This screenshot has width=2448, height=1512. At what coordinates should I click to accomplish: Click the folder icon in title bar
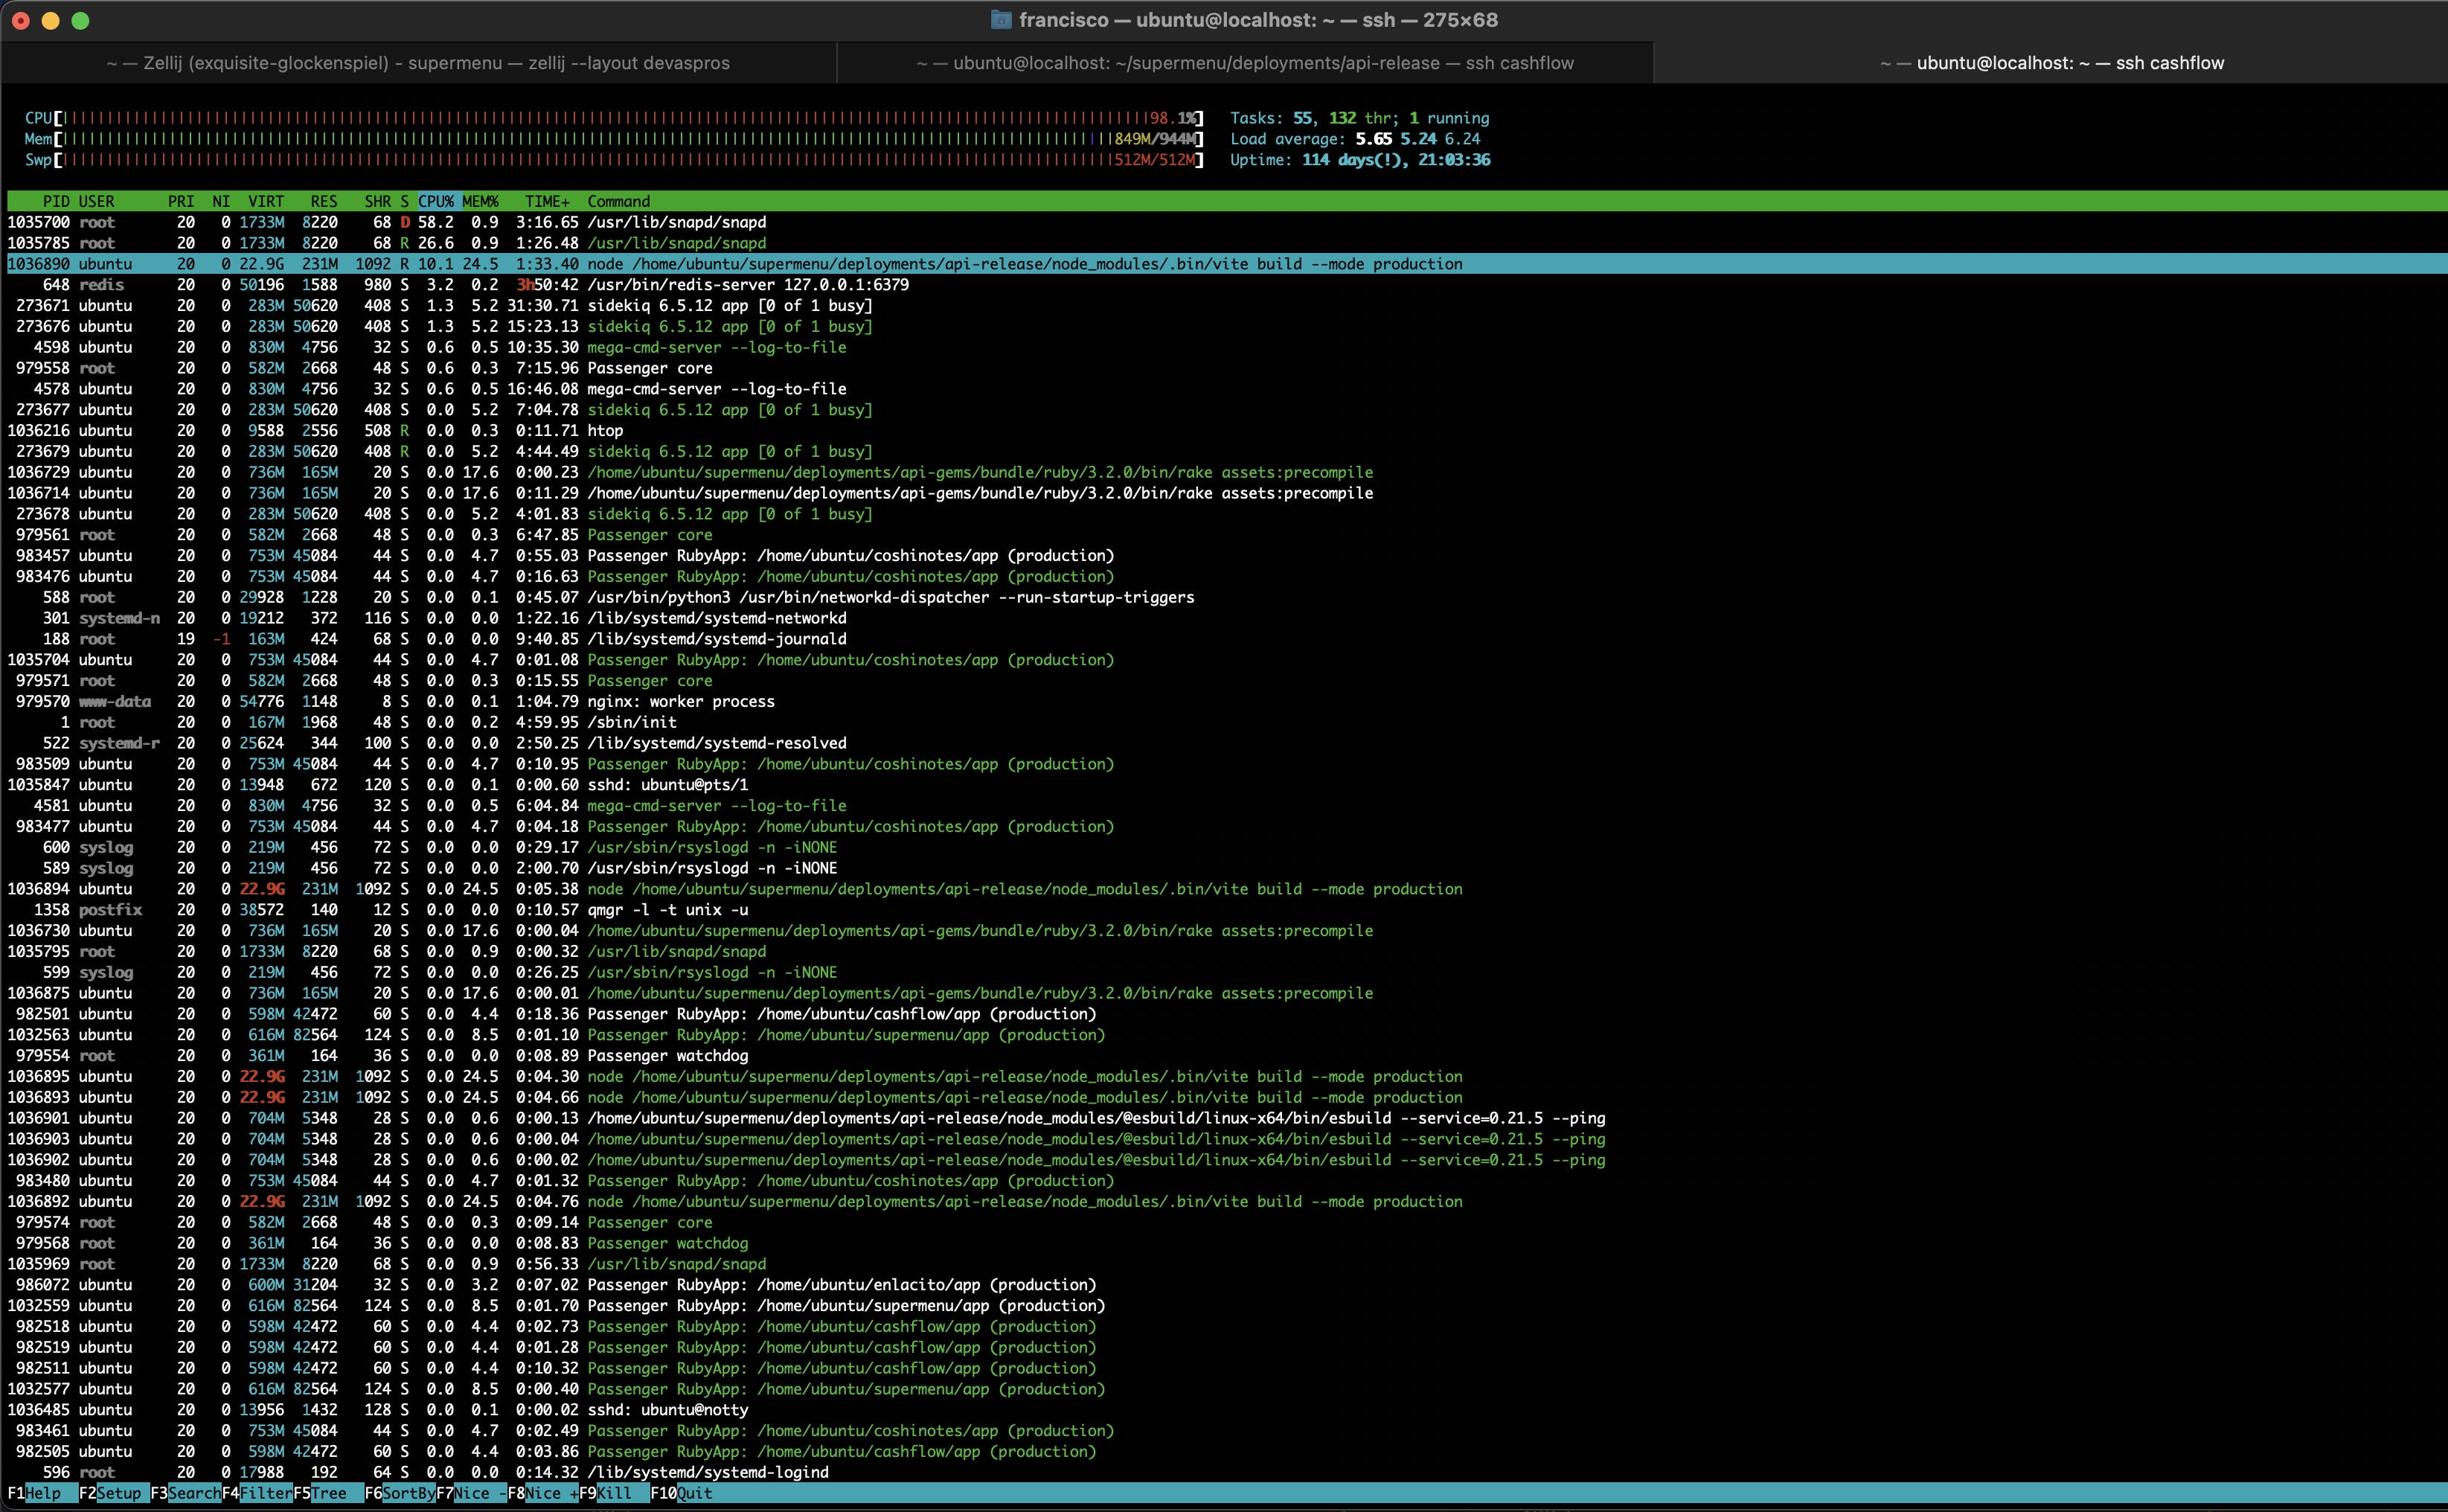pos(1000,20)
